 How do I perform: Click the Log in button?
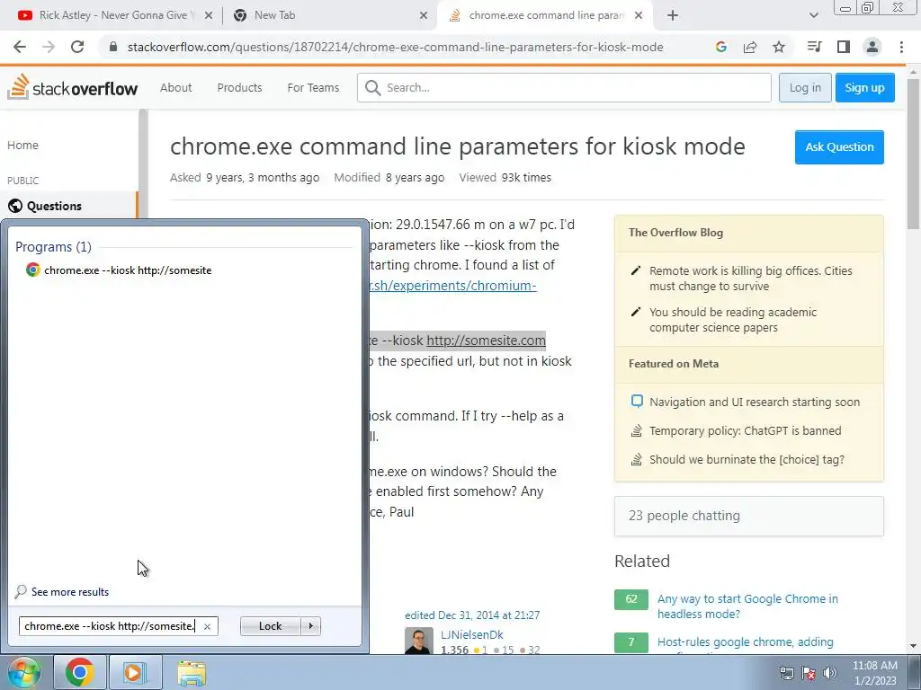click(805, 87)
